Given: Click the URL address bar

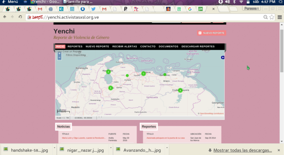Looking at the screenshot, I should click(144, 17).
